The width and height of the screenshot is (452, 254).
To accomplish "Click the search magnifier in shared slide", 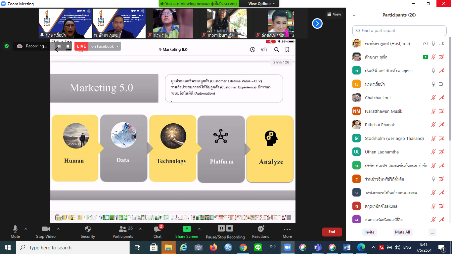I will click(277, 50).
